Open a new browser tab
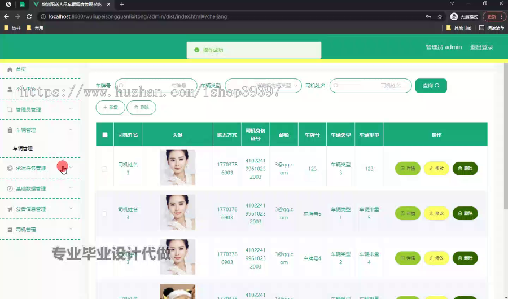The image size is (508, 299). pos(122,4)
